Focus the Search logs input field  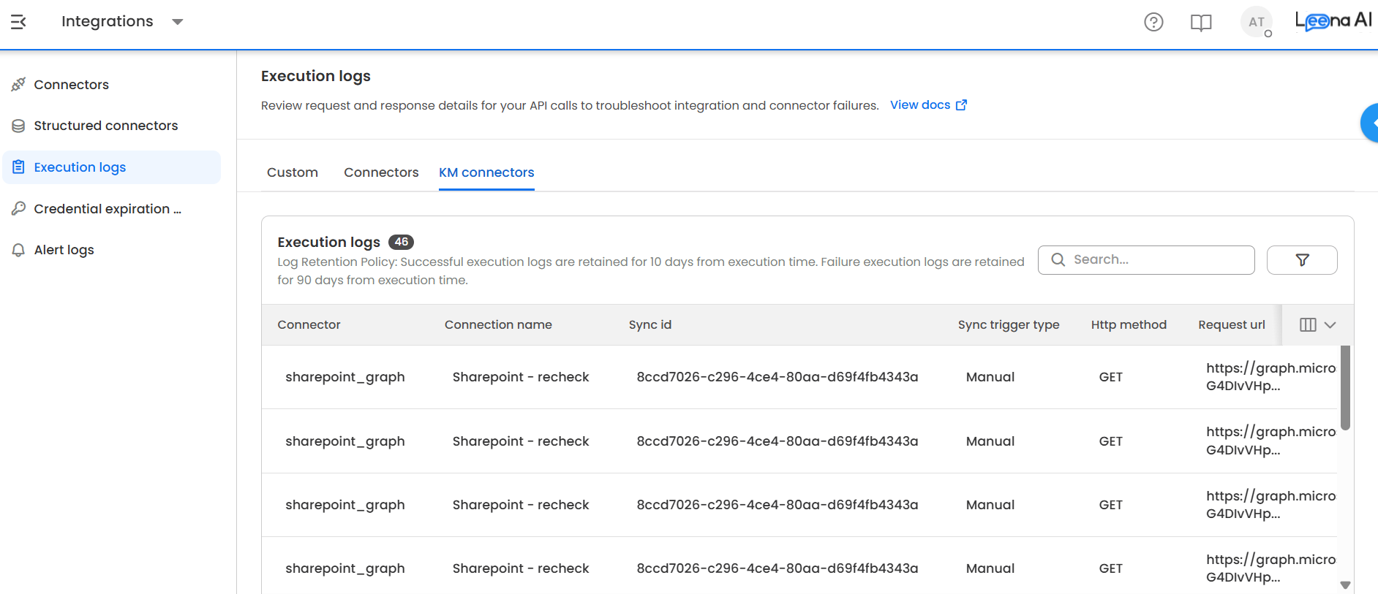(1146, 260)
